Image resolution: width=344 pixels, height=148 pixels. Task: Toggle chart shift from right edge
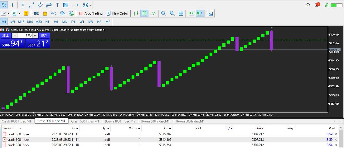click(200, 13)
